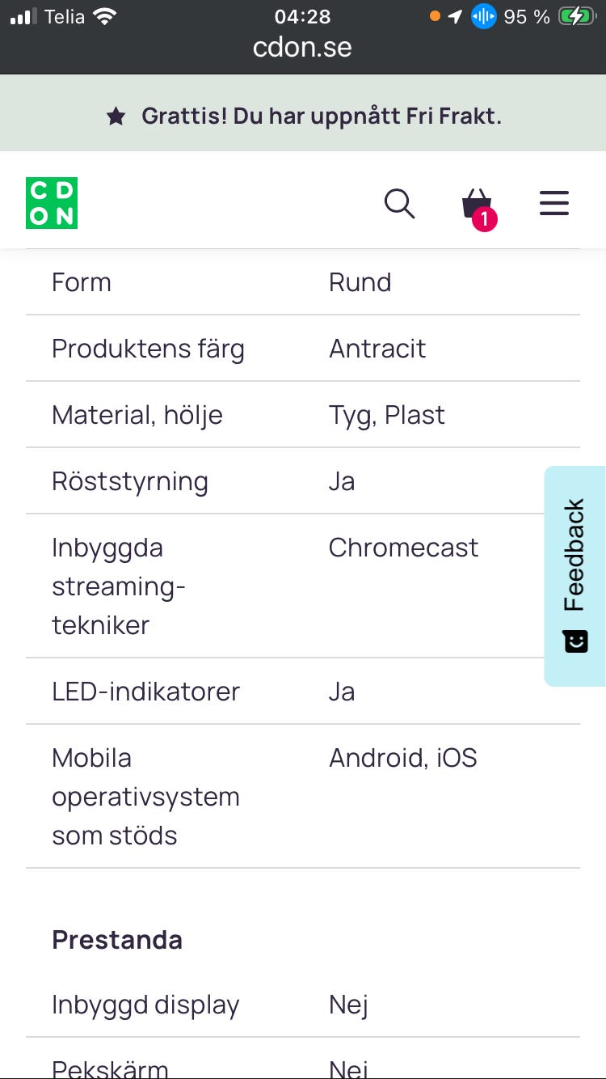Tap the star icon in free shipping banner
Screen dimensions: 606x1079
[116, 116]
